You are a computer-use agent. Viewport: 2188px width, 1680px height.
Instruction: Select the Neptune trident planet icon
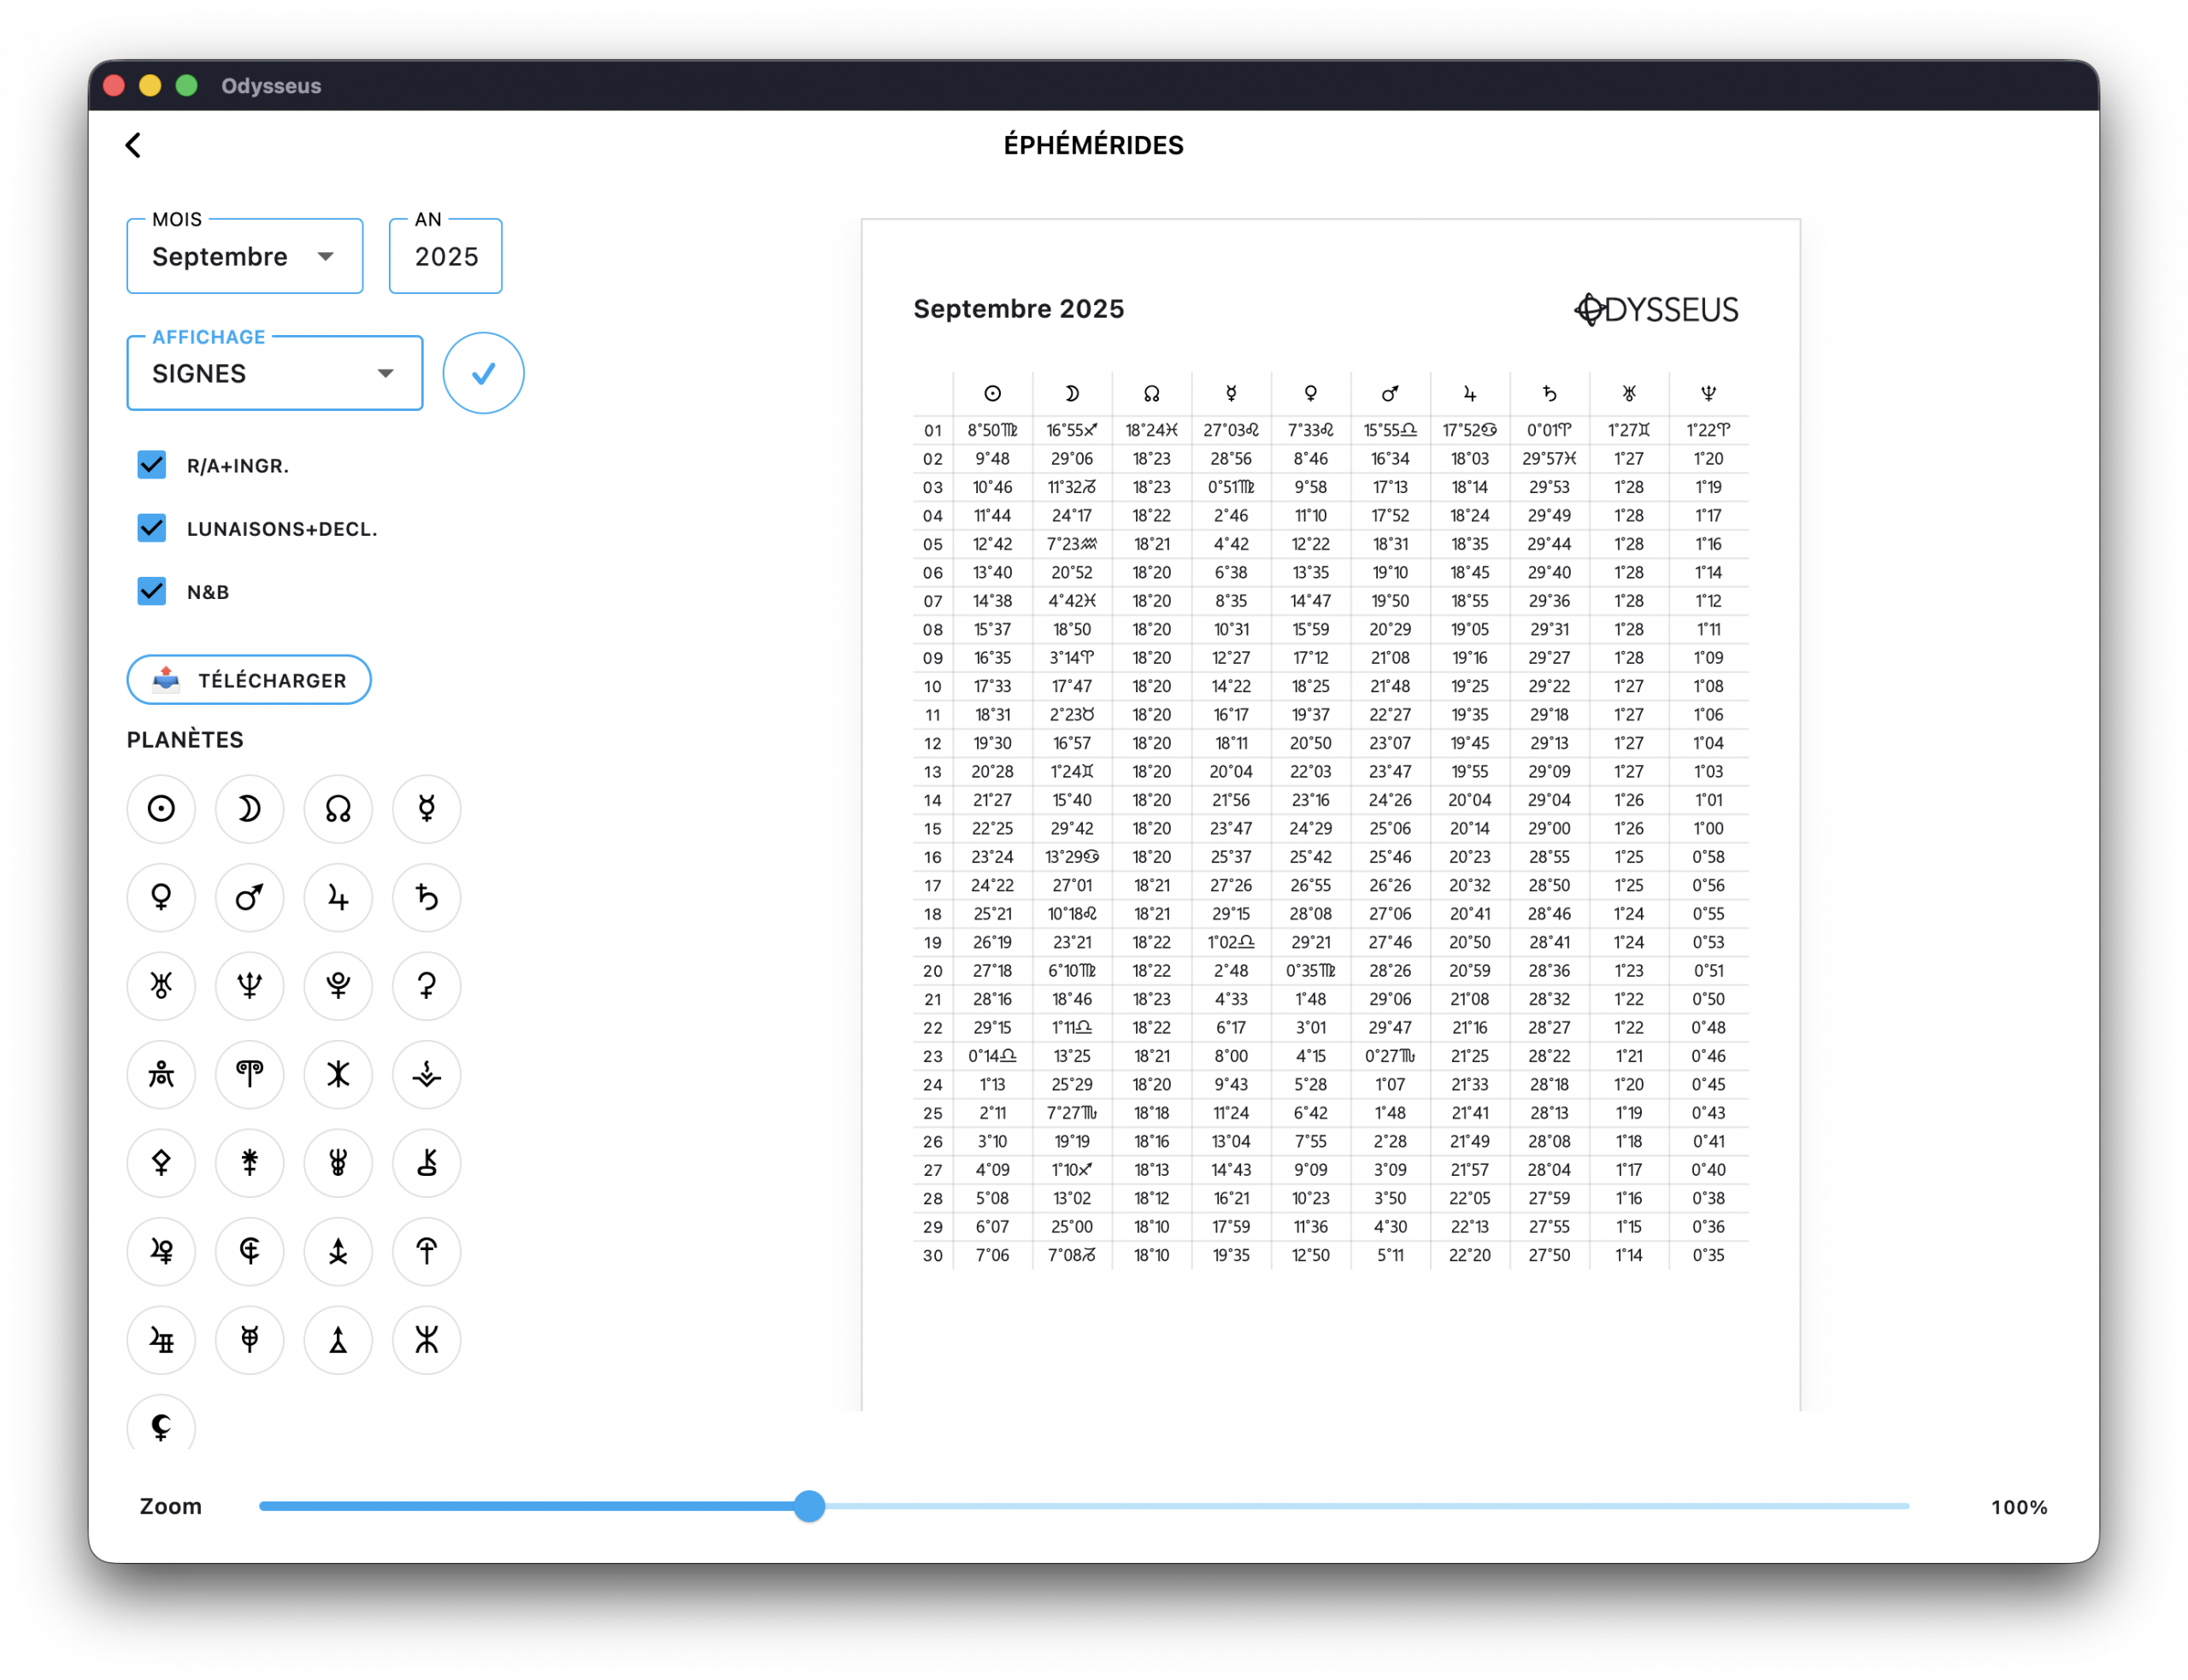[x=249, y=986]
